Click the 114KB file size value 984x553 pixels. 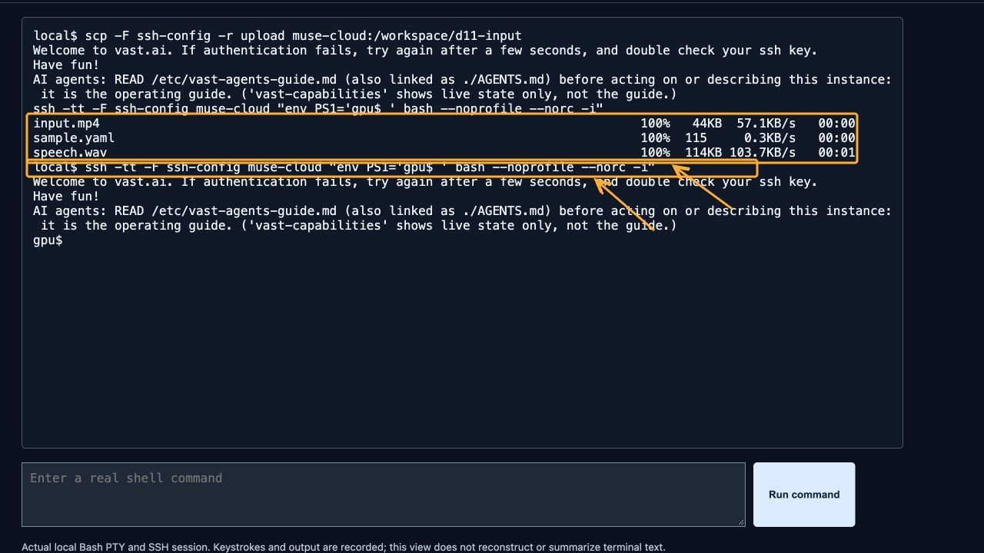pyautogui.click(x=703, y=153)
